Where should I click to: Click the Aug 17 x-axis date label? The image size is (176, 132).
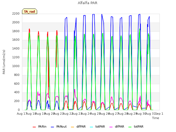tap(22, 114)
